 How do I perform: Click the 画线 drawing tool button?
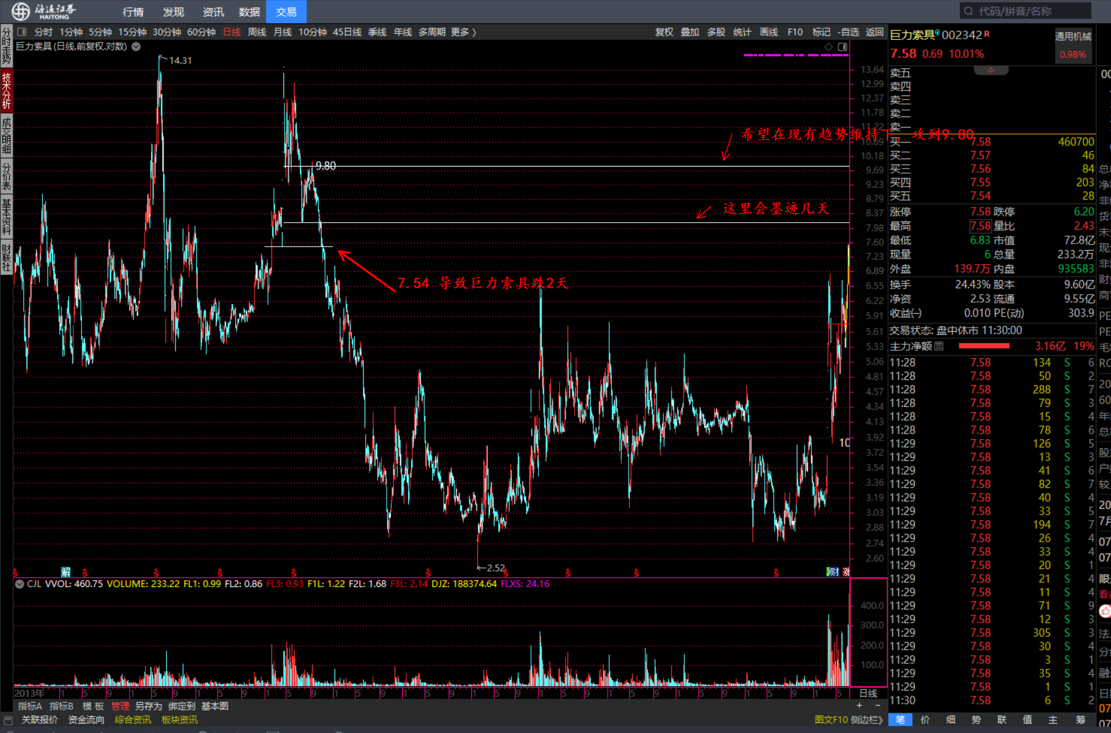769,32
